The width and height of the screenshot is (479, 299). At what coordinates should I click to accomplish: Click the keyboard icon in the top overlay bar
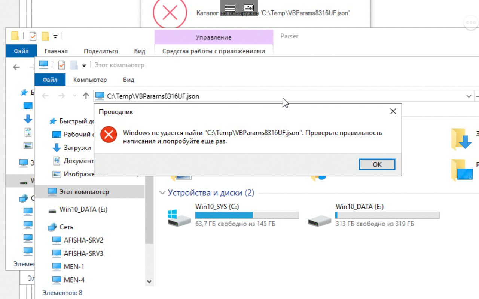248,8
